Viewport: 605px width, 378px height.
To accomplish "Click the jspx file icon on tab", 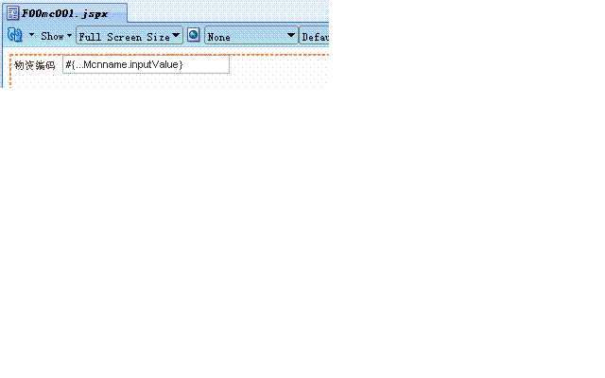I will click(12, 13).
